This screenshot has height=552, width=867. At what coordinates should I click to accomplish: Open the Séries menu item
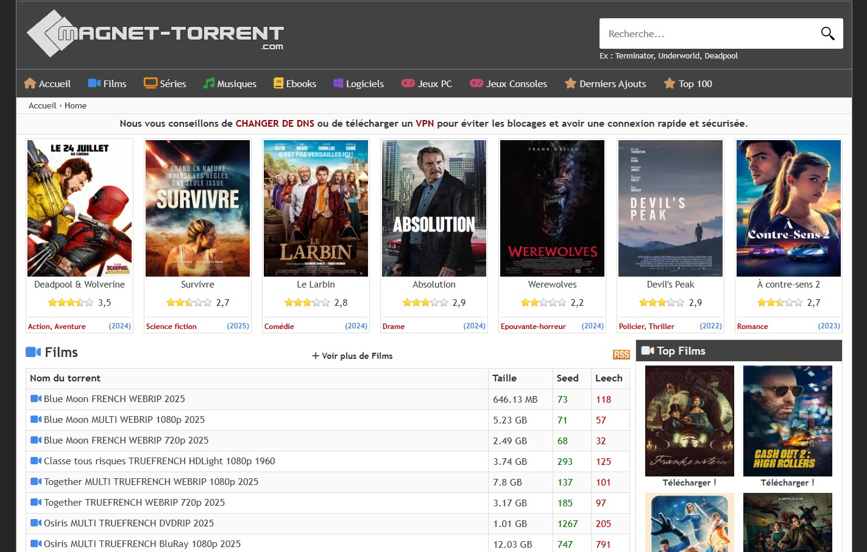pyautogui.click(x=172, y=83)
